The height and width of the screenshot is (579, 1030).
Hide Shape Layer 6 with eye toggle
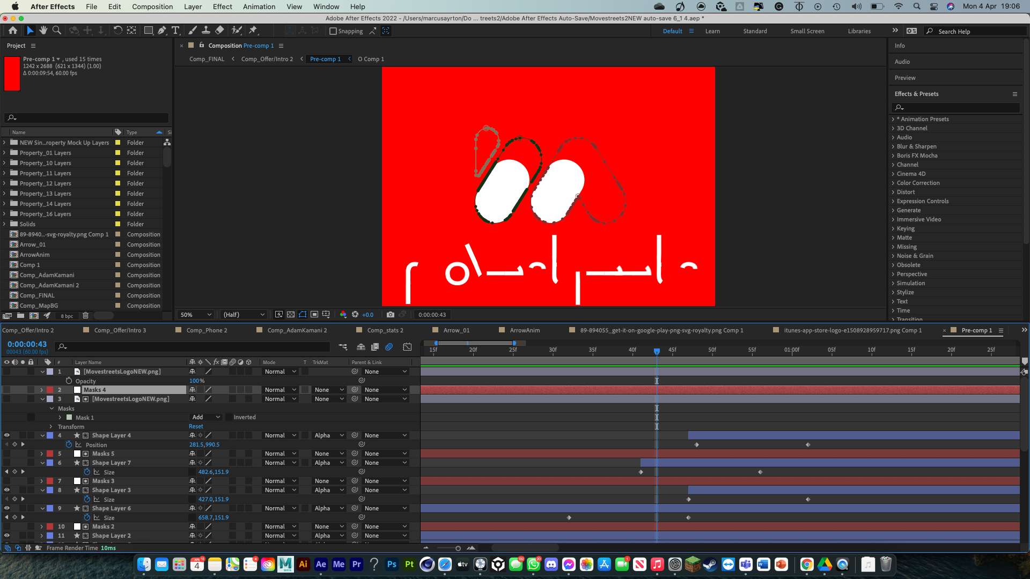[x=6, y=508]
